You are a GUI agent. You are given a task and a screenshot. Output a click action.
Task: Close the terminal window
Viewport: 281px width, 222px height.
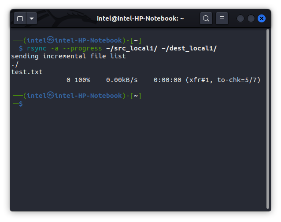(x=262, y=18)
